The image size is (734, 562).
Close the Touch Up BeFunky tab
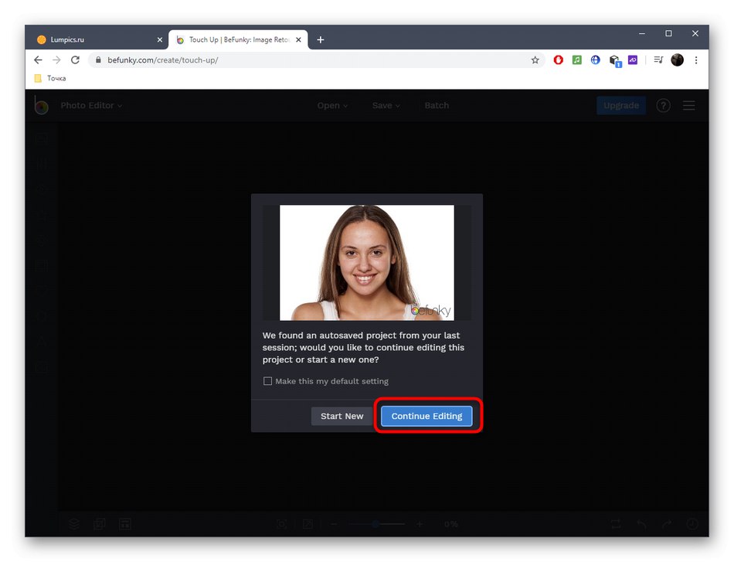click(298, 39)
